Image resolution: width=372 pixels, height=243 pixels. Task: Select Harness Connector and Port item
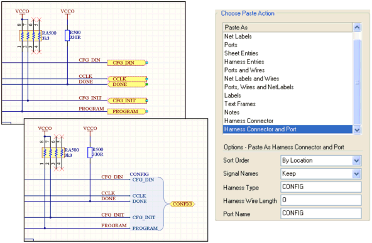(288, 129)
